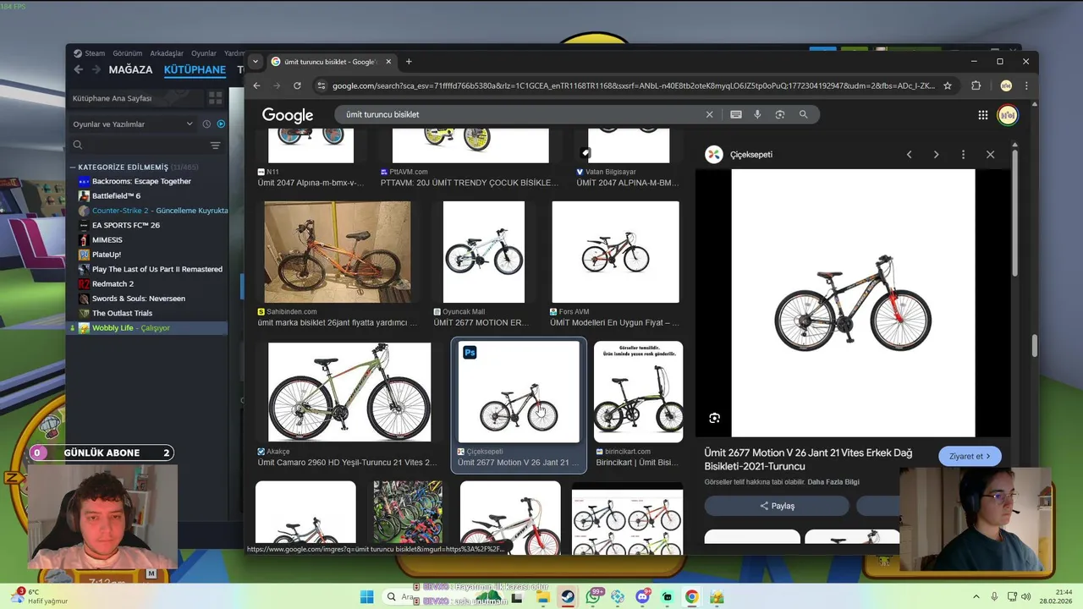Clear the Google search box text

pos(709,114)
